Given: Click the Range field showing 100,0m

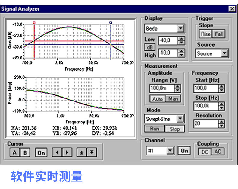Looking at the screenshot, I should click(162, 88).
